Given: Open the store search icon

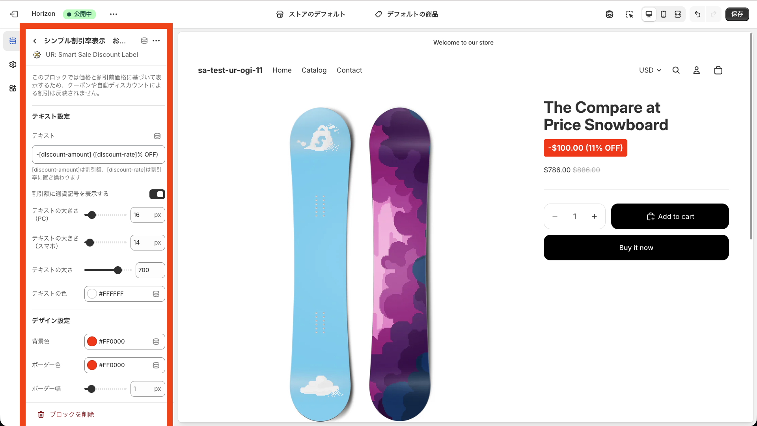Looking at the screenshot, I should click(676, 70).
